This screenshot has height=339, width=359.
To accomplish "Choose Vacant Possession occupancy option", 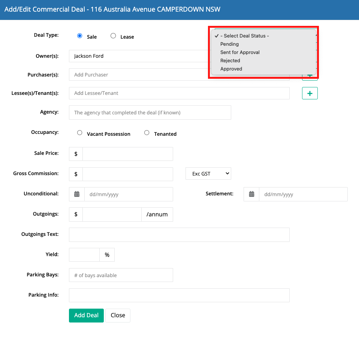I will point(80,133).
